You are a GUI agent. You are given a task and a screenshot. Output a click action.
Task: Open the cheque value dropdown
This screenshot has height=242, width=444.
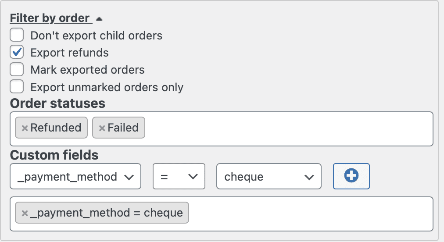pos(269,177)
